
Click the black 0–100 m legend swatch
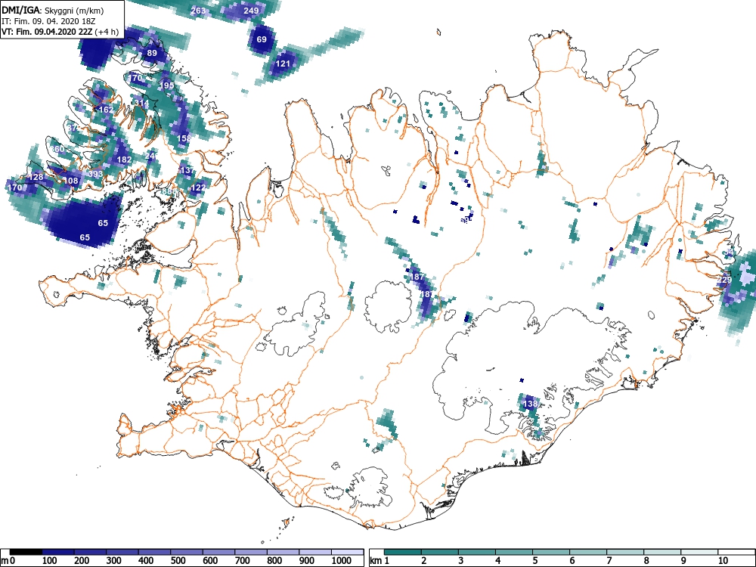[x=26, y=552]
